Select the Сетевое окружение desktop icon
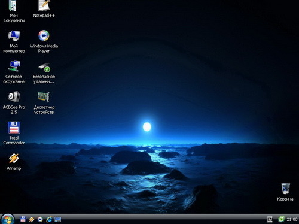The width and height of the screenshot is (299, 224). [x=14, y=72]
